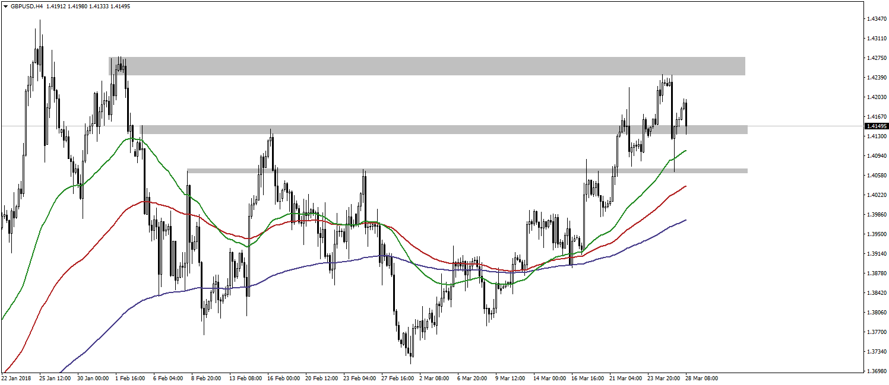Click time axis label 13 Feb 08:00
The height and width of the screenshot is (385, 889).
(246, 378)
